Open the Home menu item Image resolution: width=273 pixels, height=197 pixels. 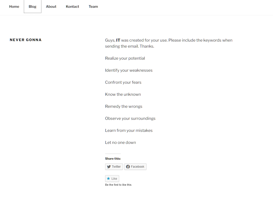coord(14,7)
